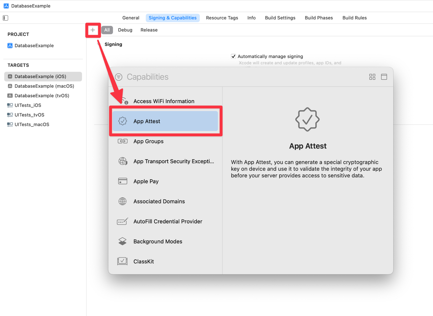The width and height of the screenshot is (433, 316).
Task: Filter capabilities by Debug configuration
Action: point(125,30)
